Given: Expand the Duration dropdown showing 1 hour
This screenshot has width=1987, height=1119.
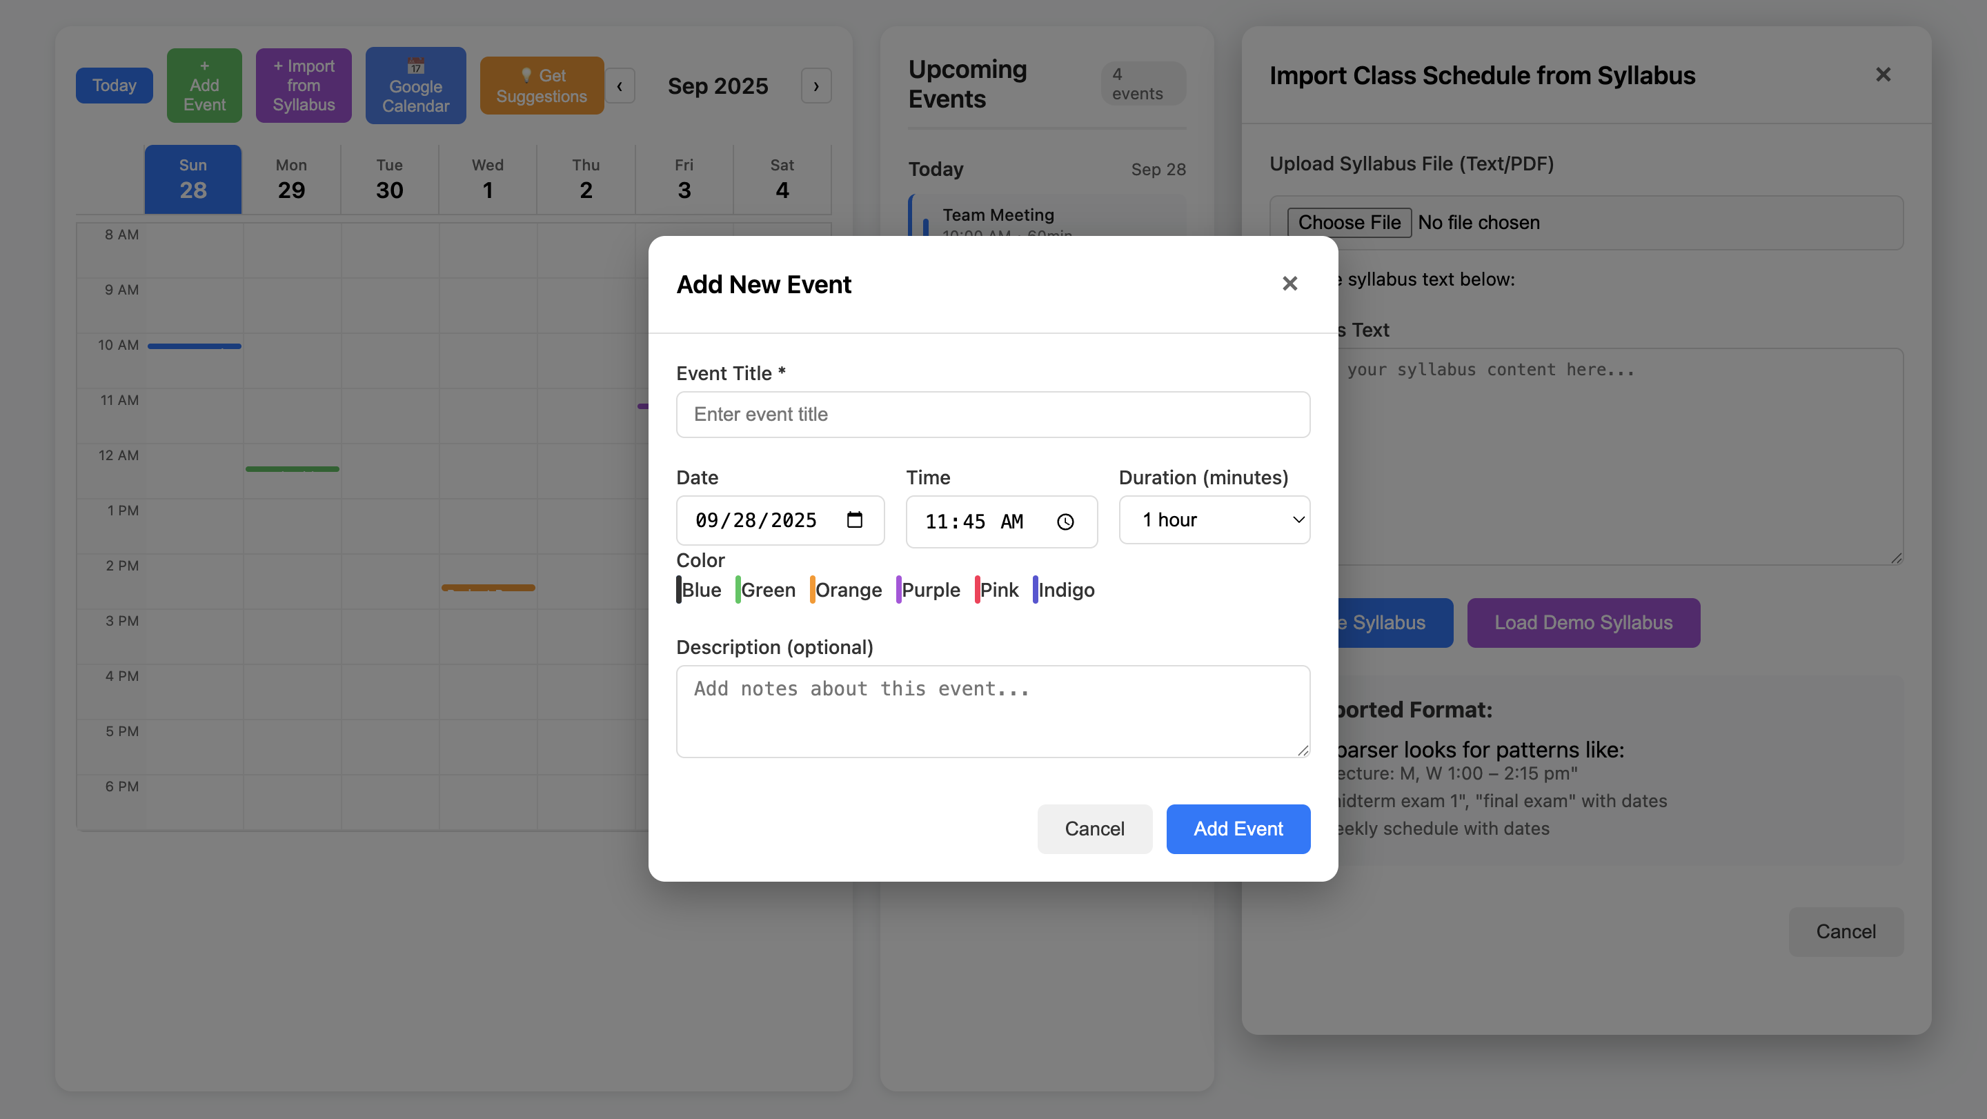Looking at the screenshot, I should pos(1214,519).
